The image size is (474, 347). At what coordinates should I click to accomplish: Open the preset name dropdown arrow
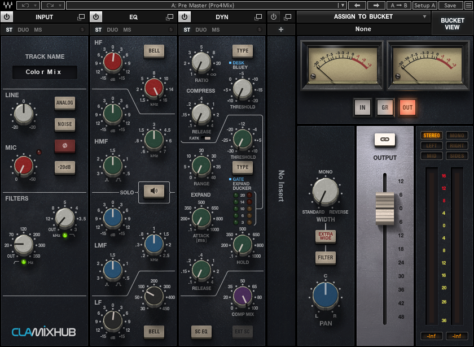(343, 5)
